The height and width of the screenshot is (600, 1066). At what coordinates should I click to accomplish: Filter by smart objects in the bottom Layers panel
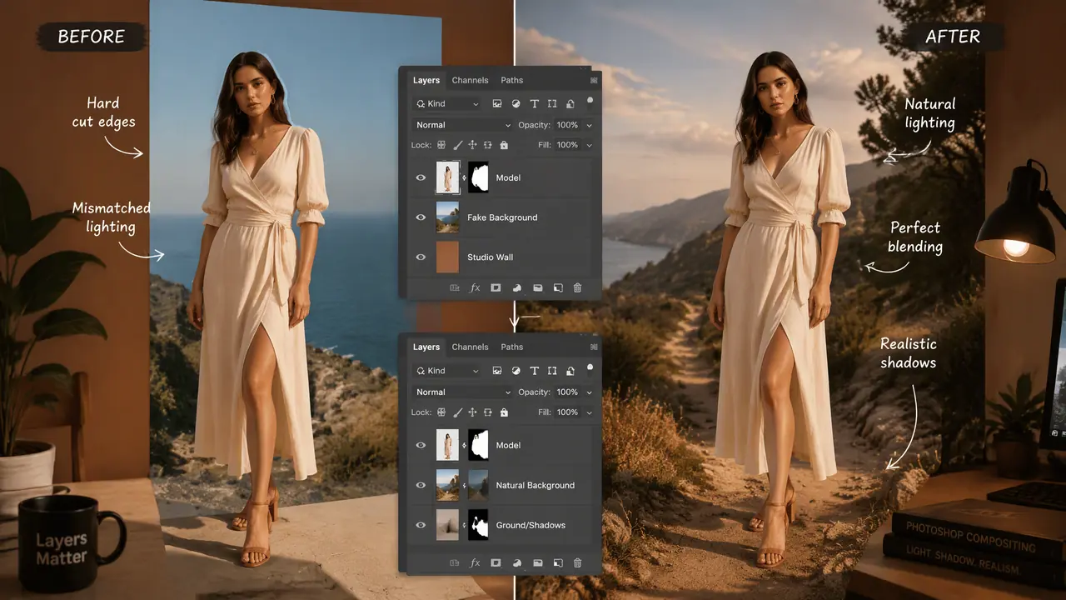pos(570,371)
